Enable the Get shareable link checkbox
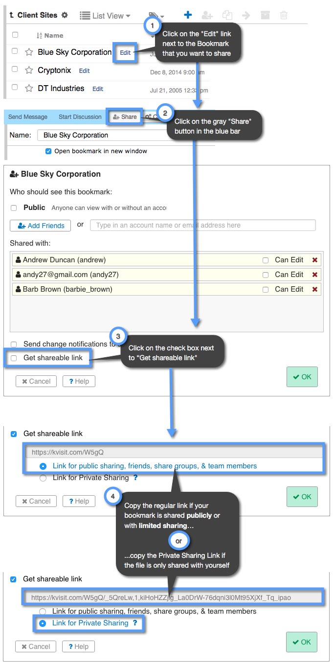The width and height of the screenshot is (334, 667). (13, 359)
